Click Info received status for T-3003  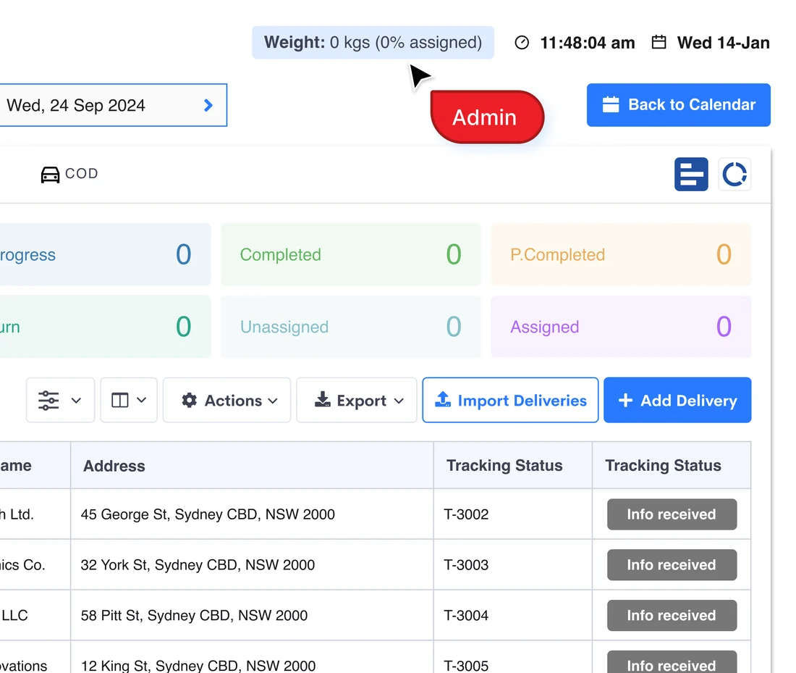[x=672, y=565]
